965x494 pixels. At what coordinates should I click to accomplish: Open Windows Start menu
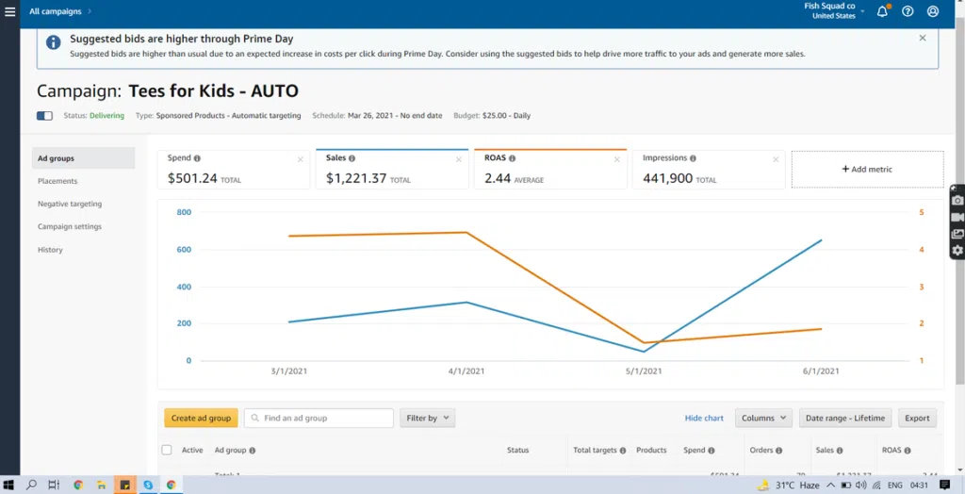pyautogui.click(x=9, y=486)
